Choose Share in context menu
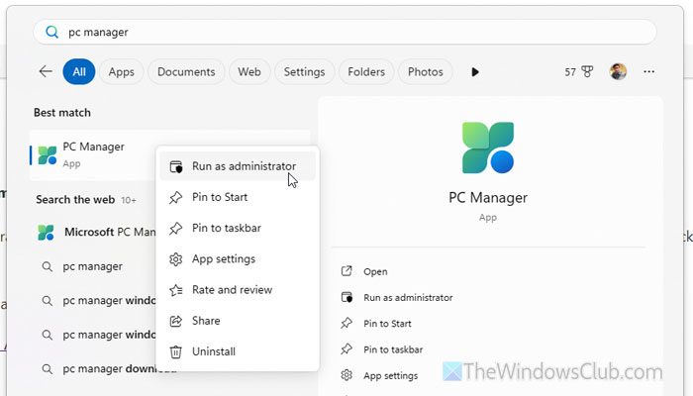The height and width of the screenshot is (396, 693). [238, 321]
